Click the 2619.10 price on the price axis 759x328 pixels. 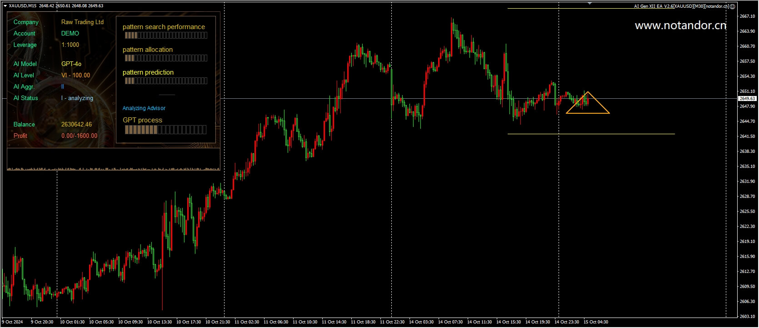pyautogui.click(x=747, y=242)
